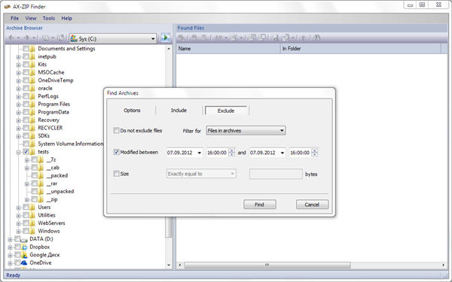Image resolution: width=452 pixels, height=282 pixels.
Task: Click the back navigation arrow in Archive Browser
Action: point(11,38)
